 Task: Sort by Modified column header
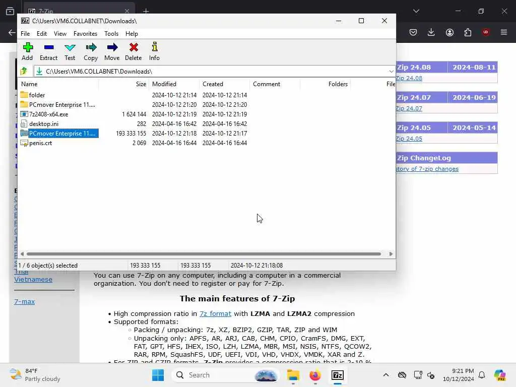[174, 84]
